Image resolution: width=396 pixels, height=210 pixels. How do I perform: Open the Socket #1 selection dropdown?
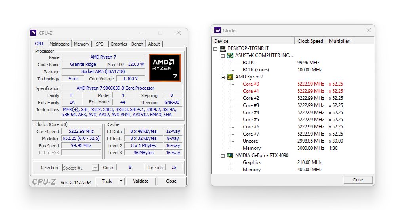[95, 168]
